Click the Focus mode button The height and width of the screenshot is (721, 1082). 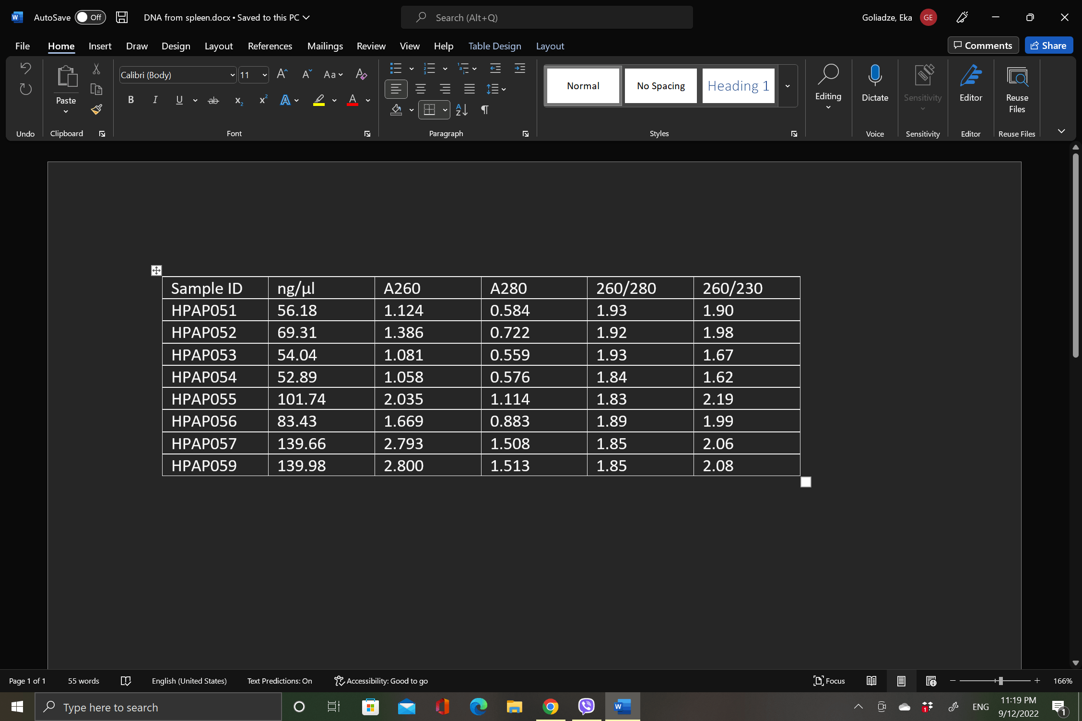click(829, 681)
